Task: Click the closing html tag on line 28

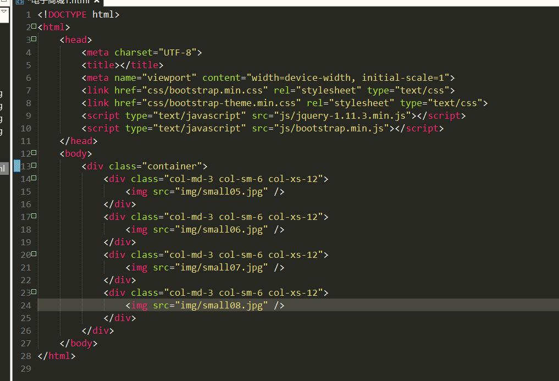Action: pos(57,356)
